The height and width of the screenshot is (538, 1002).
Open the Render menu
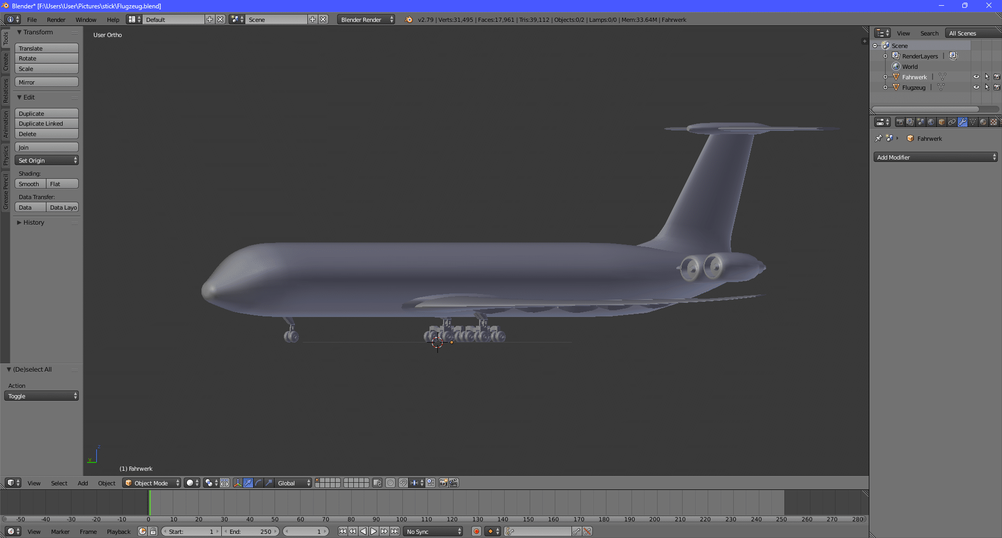pyautogui.click(x=56, y=20)
